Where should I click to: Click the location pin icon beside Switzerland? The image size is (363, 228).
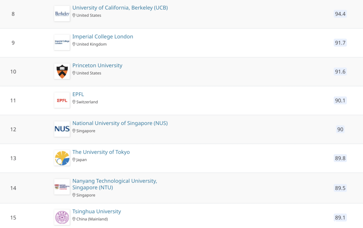74,102
